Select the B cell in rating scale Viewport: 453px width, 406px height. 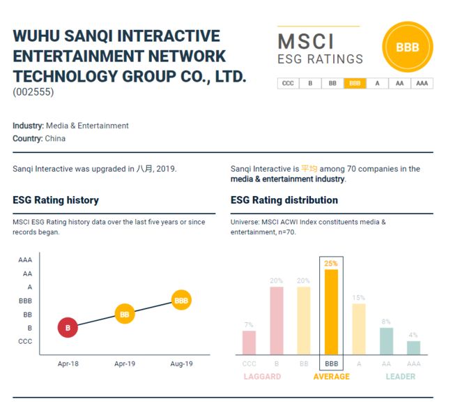(310, 83)
